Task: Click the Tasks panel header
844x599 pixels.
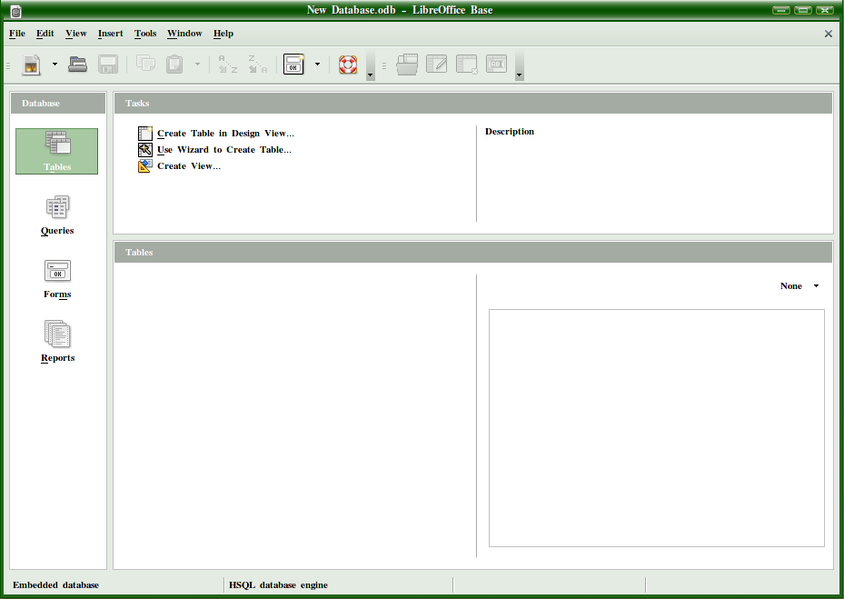Action: (473, 103)
